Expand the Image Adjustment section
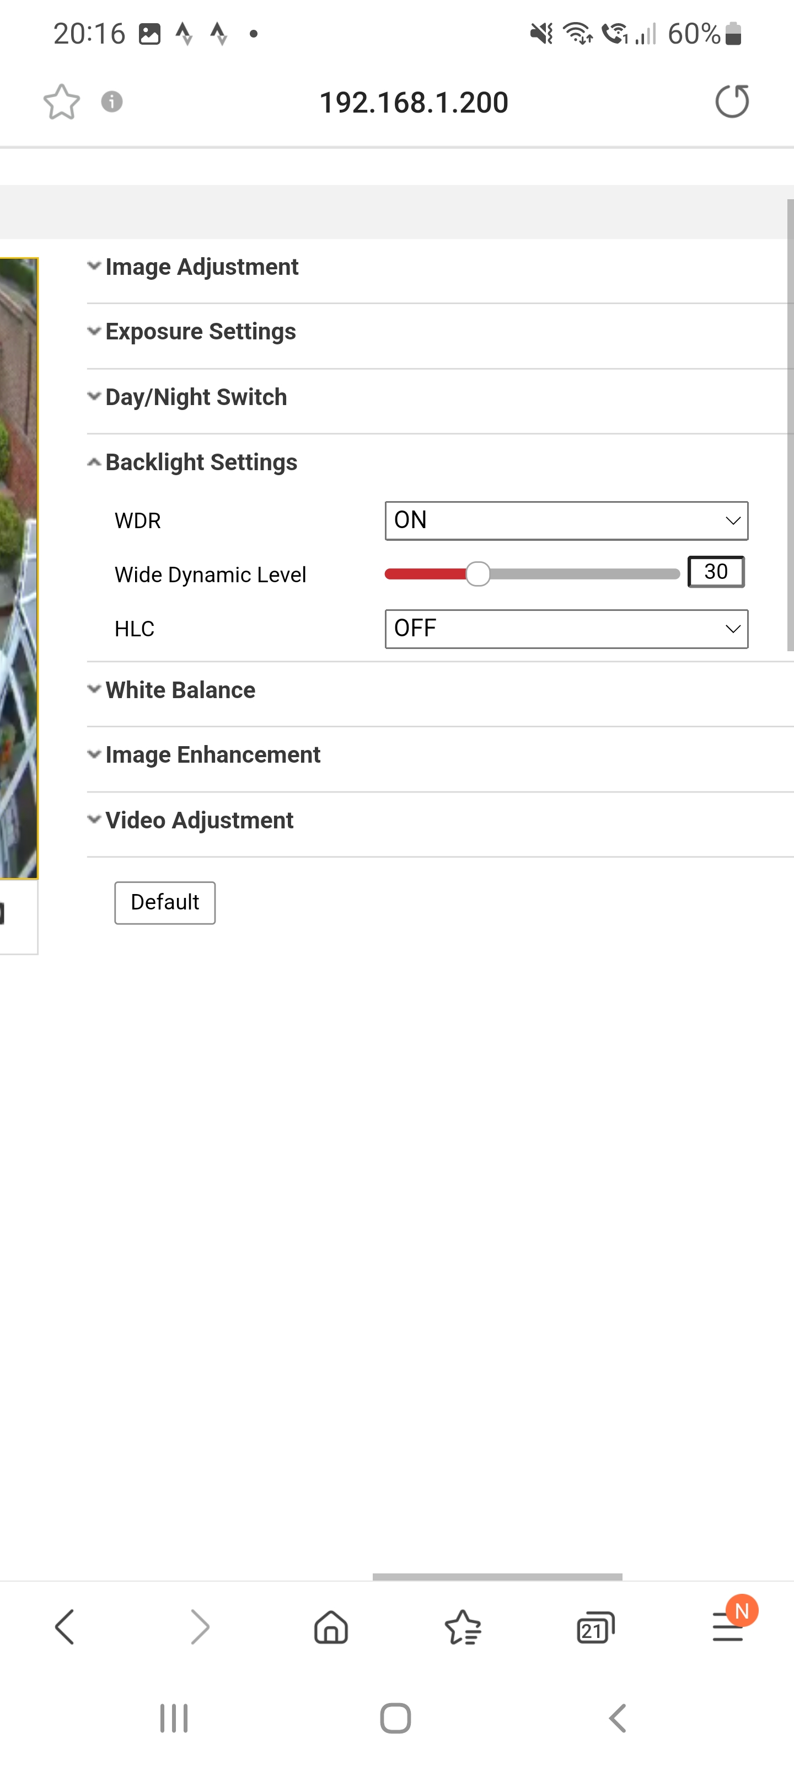This screenshot has width=794, height=1766. pyautogui.click(x=201, y=267)
